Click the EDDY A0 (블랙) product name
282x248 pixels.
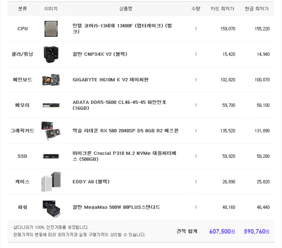(91, 182)
